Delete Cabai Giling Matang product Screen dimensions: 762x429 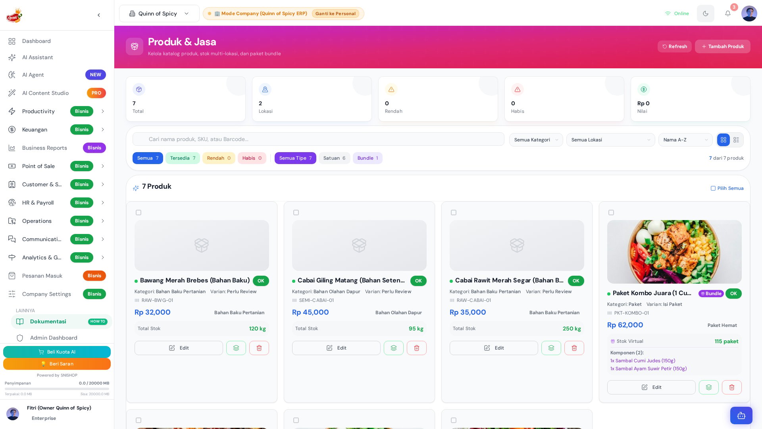417,348
